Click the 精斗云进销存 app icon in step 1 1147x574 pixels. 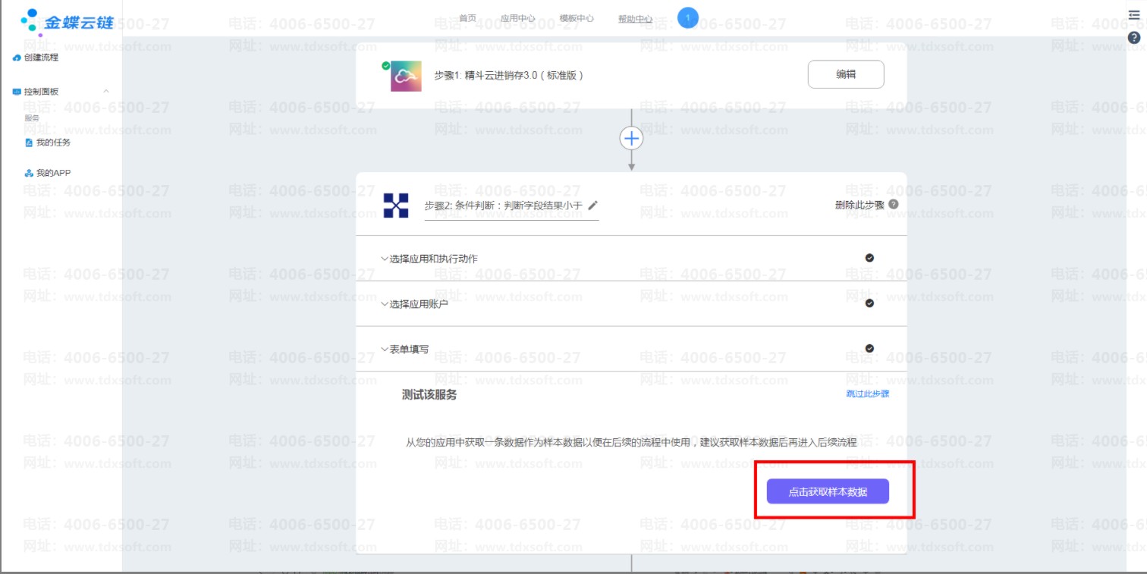click(x=406, y=76)
